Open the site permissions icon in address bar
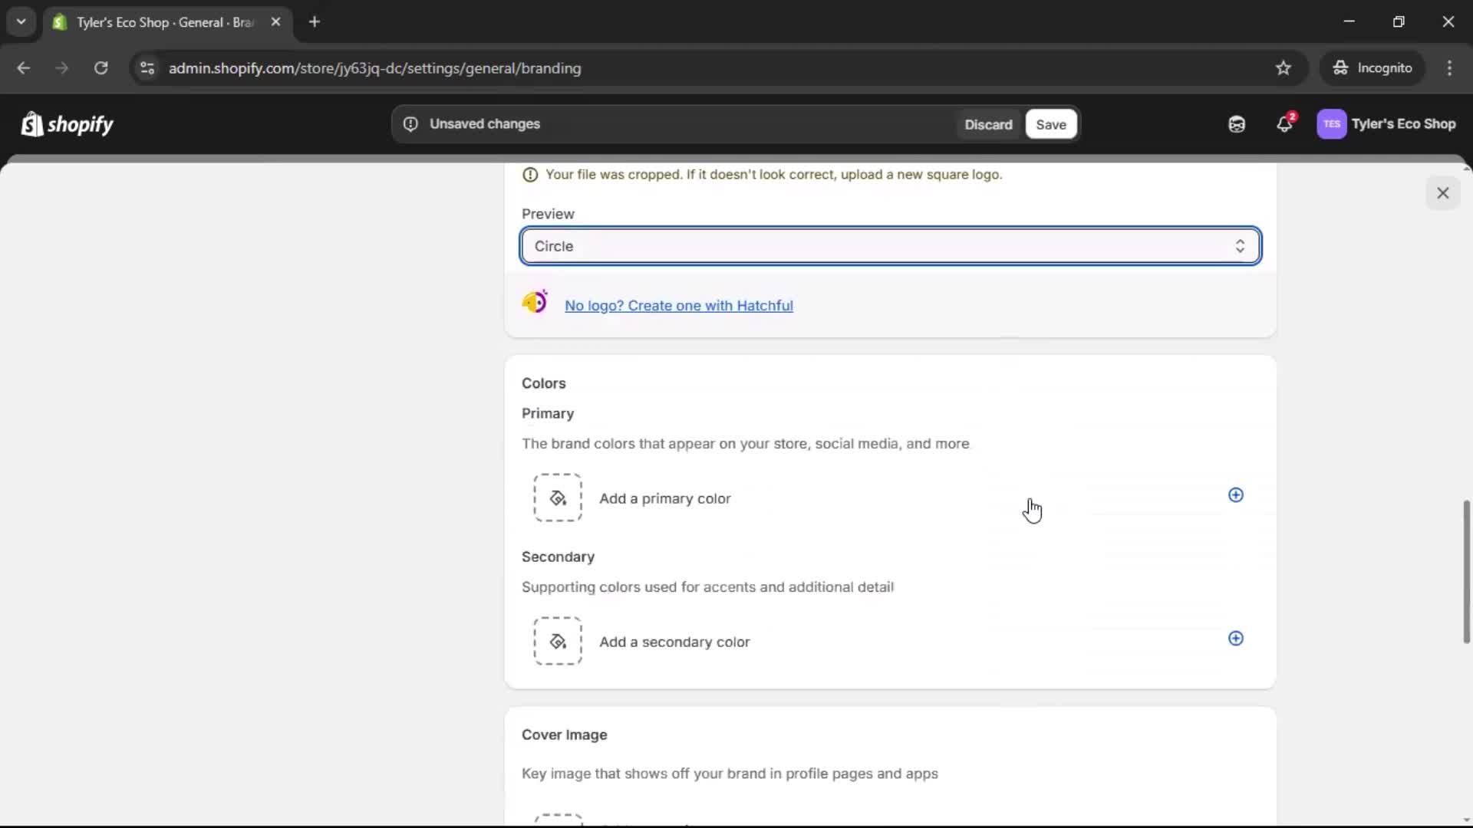1473x828 pixels. 147,68
